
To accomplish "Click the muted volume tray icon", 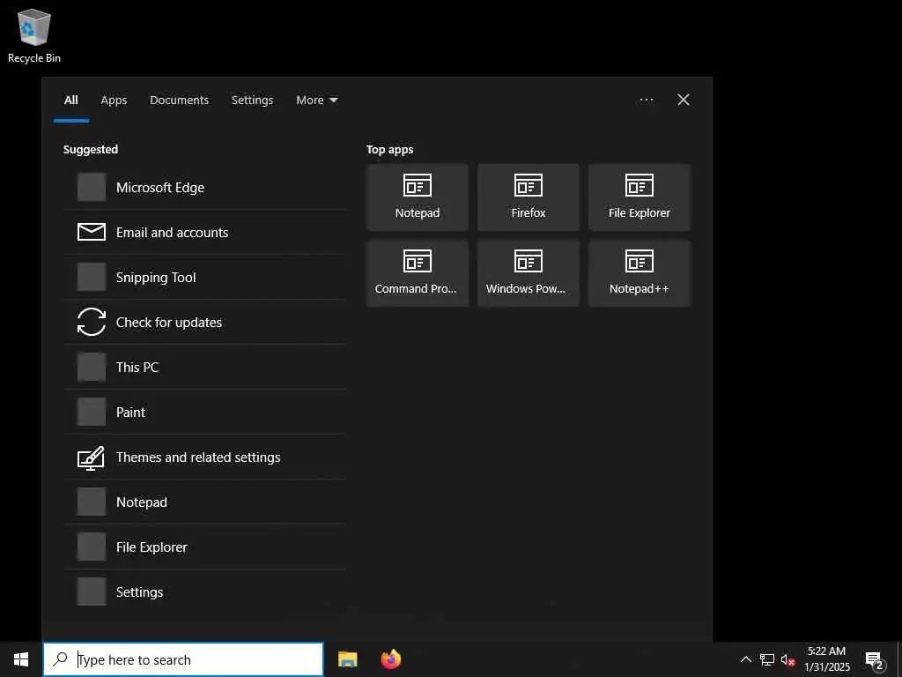I will (x=787, y=659).
